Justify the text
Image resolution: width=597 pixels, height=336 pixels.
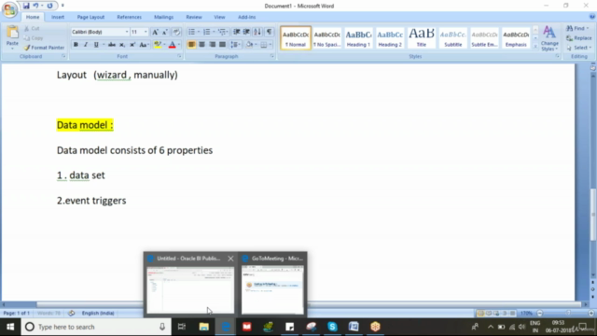click(x=222, y=45)
